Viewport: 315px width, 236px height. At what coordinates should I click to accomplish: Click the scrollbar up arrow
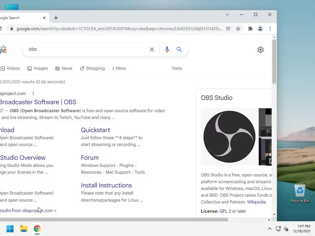pyautogui.click(x=274, y=37)
